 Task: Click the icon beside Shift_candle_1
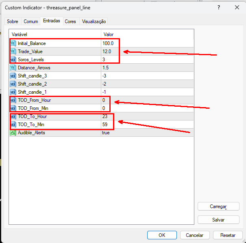point(13,92)
